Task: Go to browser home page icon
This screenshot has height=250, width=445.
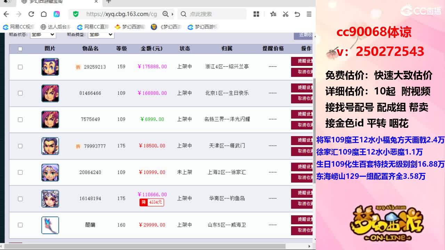Action: [43, 14]
